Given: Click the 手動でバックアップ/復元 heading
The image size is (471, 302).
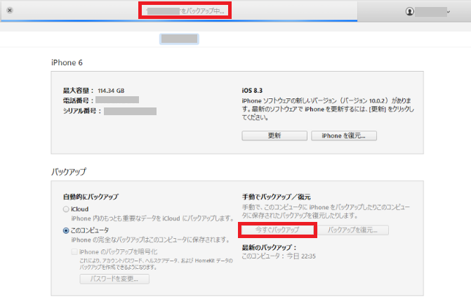Looking at the screenshot, I should tap(277, 197).
